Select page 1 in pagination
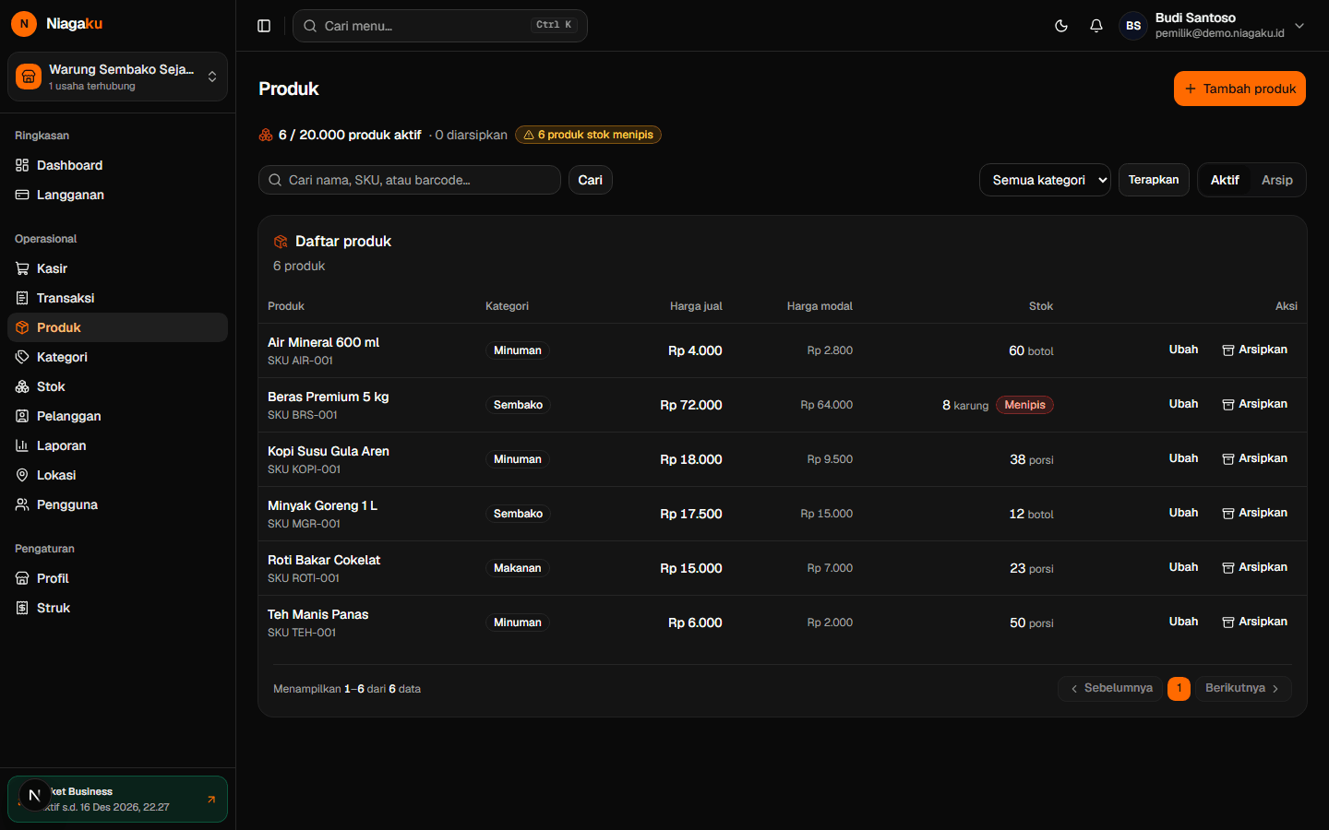Image resolution: width=1329 pixels, height=830 pixels. [1179, 688]
